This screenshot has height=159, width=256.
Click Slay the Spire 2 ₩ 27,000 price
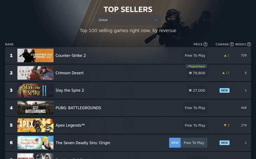coord(197,91)
